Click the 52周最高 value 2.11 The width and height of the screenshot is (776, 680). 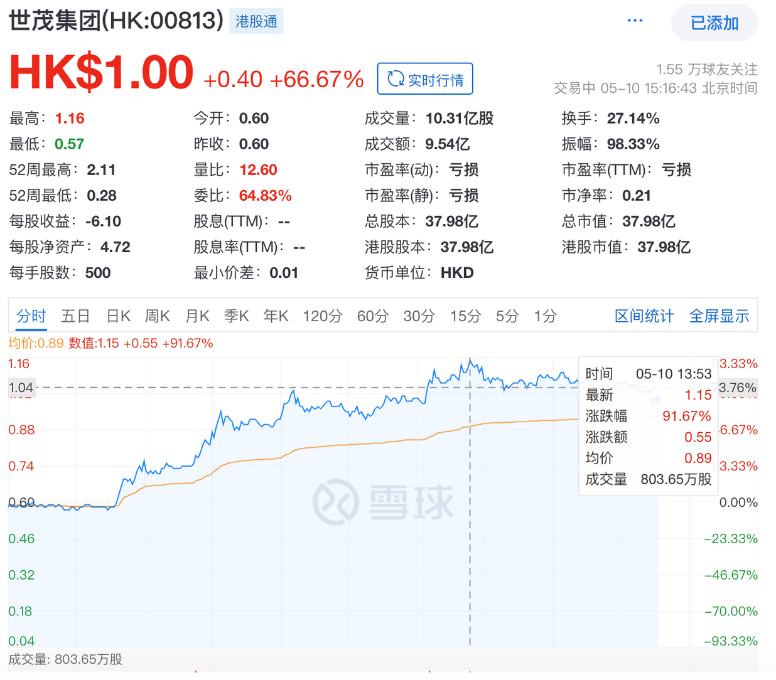101,170
